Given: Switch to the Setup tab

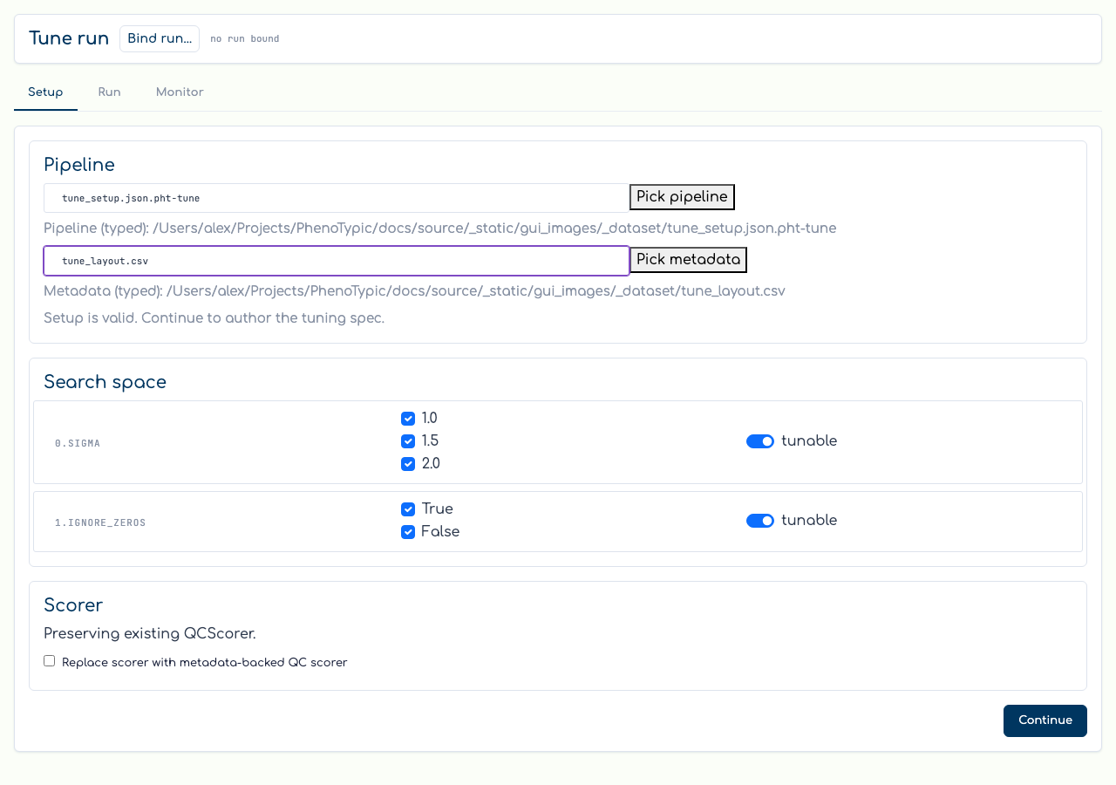Looking at the screenshot, I should point(45,92).
